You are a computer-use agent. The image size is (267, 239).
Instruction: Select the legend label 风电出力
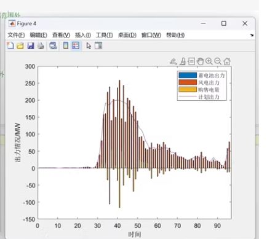(x=209, y=82)
